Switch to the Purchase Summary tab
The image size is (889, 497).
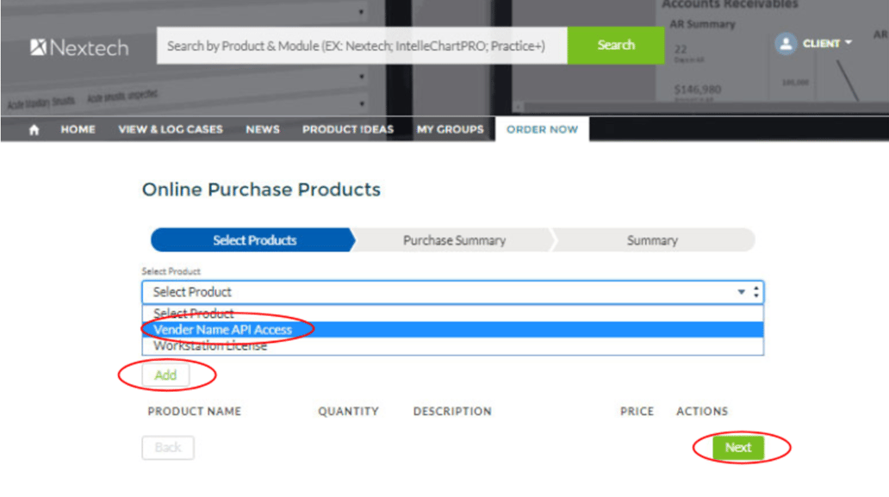pyautogui.click(x=454, y=239)
